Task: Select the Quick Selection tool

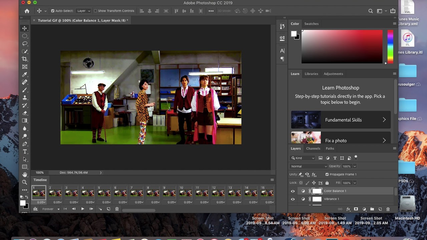Action: click(x=25, y=51)
